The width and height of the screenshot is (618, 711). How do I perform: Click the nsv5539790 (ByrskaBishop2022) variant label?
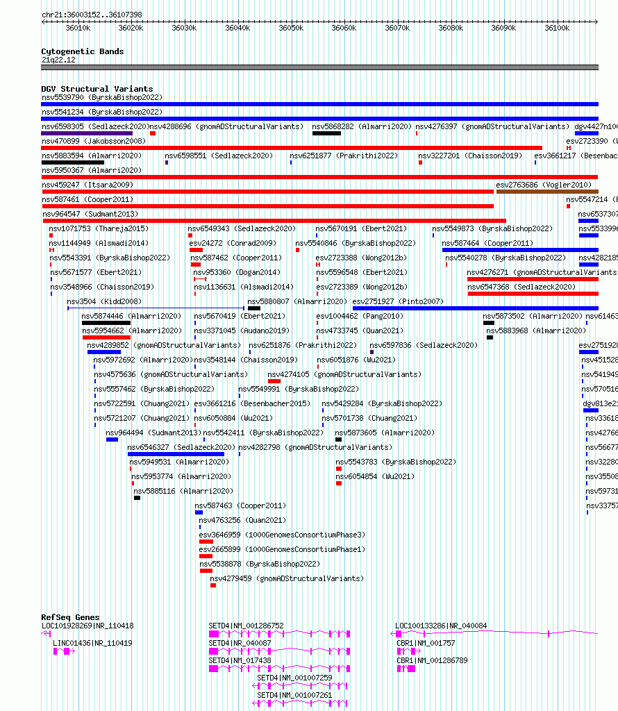pyautogui.click(x=102, y=97)
